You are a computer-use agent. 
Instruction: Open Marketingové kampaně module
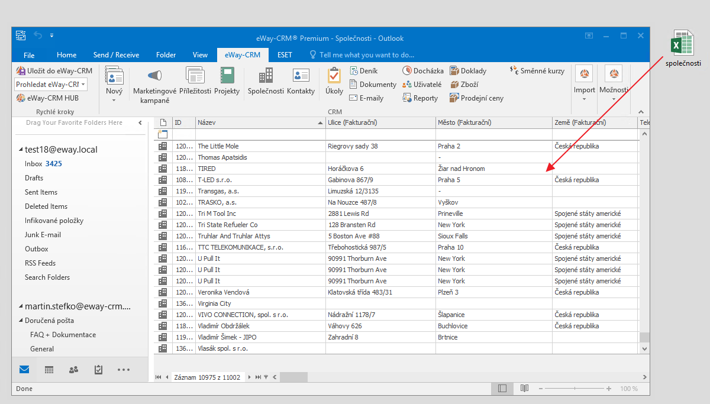click(154, 85)
